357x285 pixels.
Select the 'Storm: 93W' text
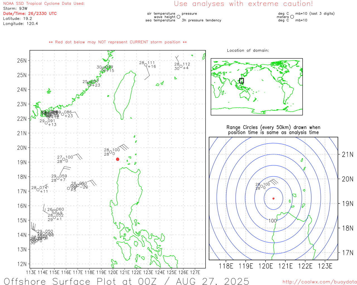[15, 9]
